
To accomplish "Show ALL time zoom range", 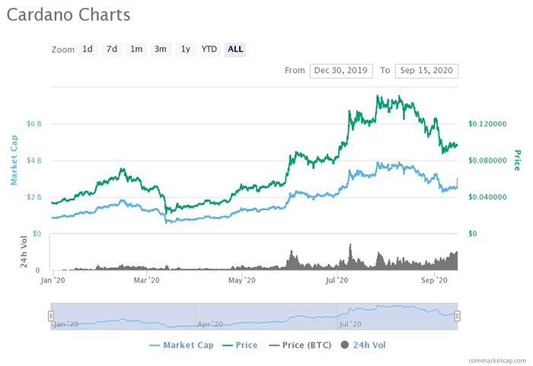I will tap(235, 49).
